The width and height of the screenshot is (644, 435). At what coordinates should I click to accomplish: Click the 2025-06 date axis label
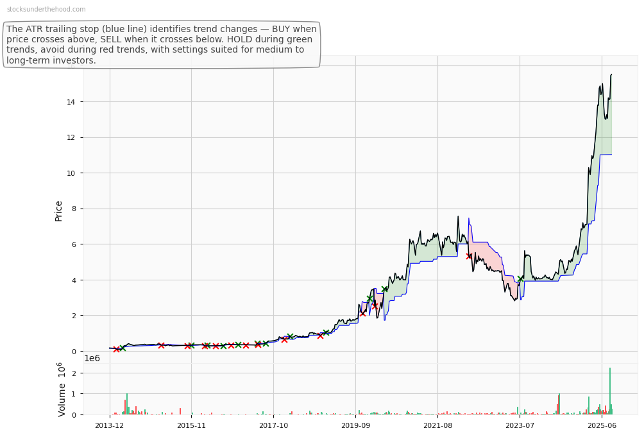pyautogui.click(x=602, y=425)
